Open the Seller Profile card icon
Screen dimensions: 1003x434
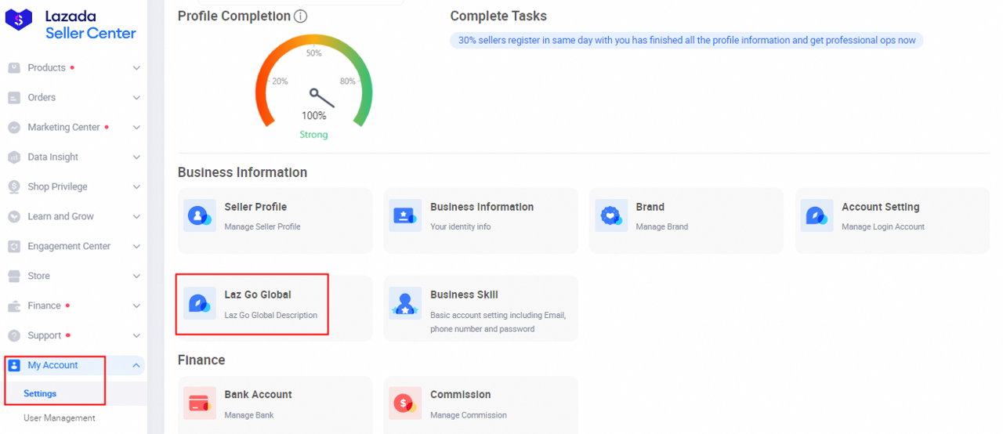pyautogui.click(x=199, y=215)
